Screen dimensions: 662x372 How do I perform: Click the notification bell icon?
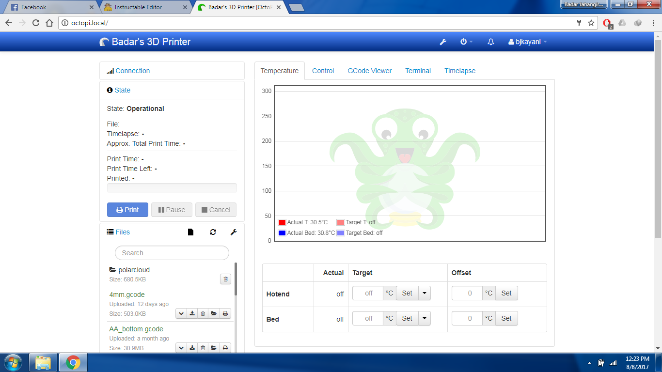coord(491,42)
